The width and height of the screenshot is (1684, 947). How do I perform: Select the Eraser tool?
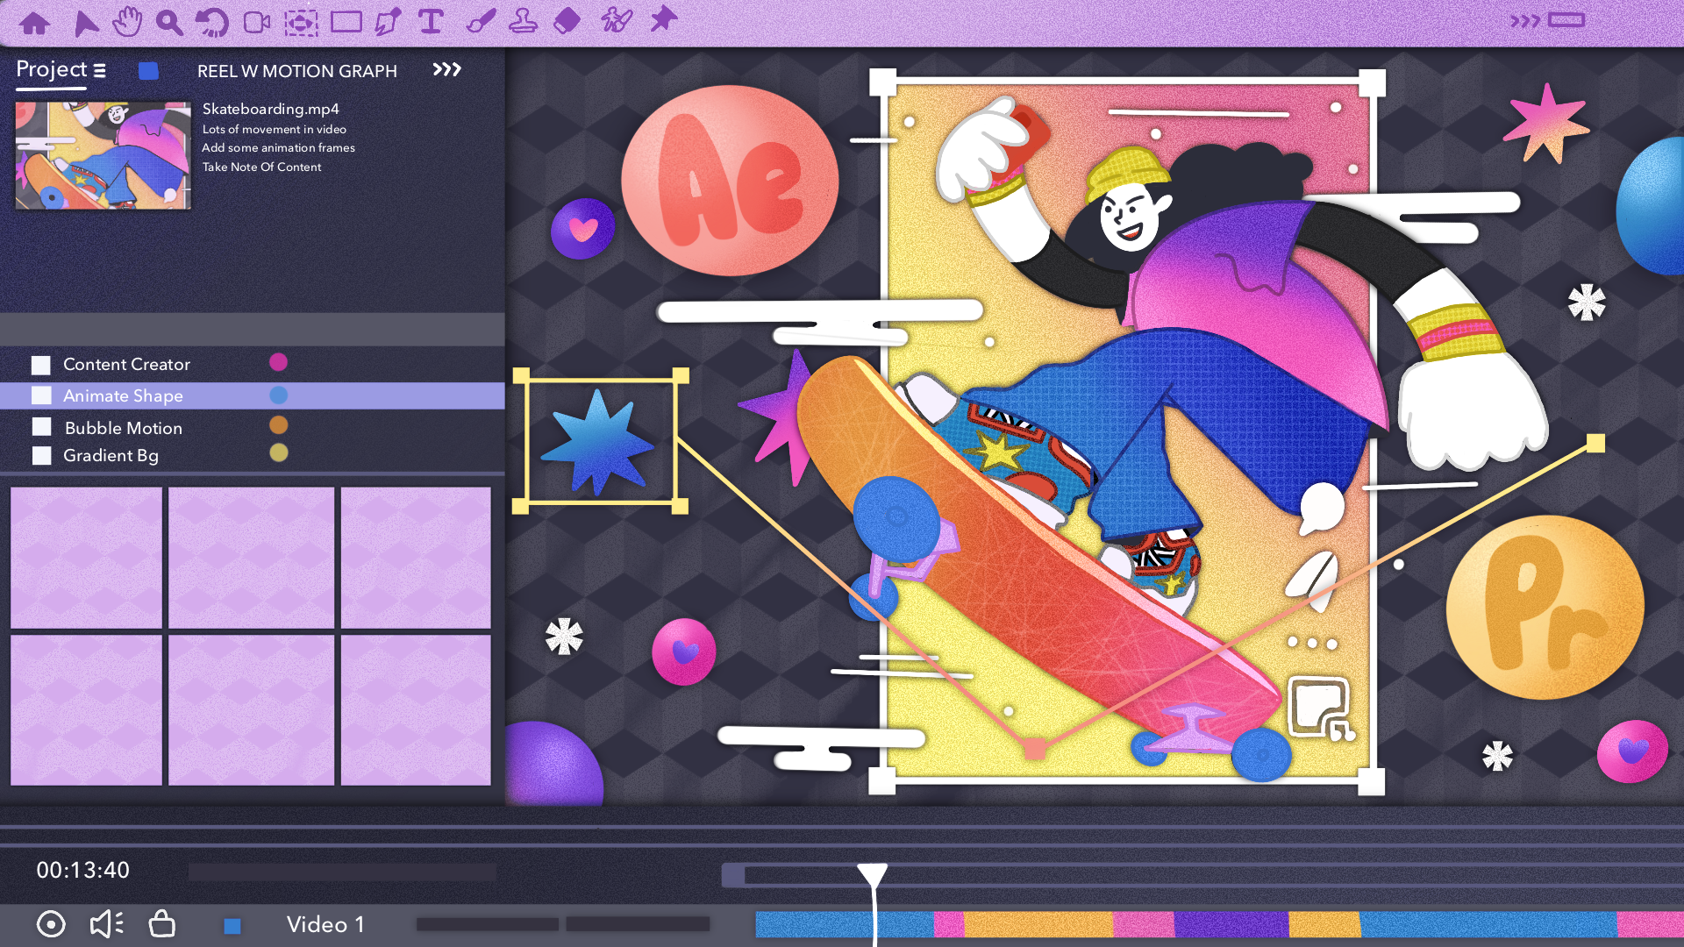click(567, 20)
